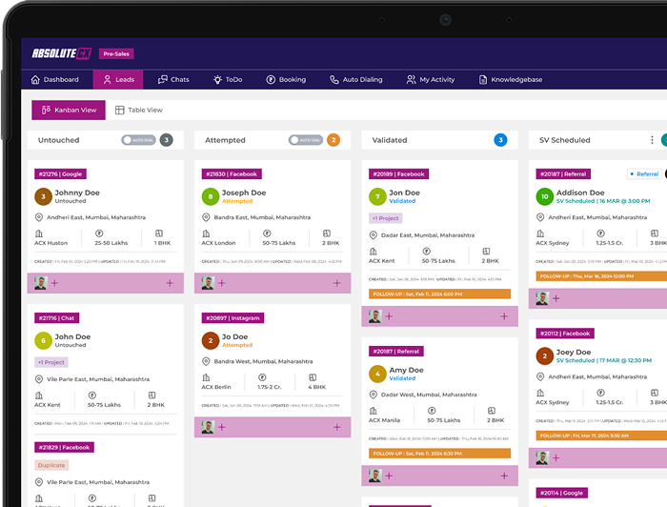This screenshot has height=507, width=667.
Task: Click Jon Doe's avatar badge
Action: pos(377,196)
